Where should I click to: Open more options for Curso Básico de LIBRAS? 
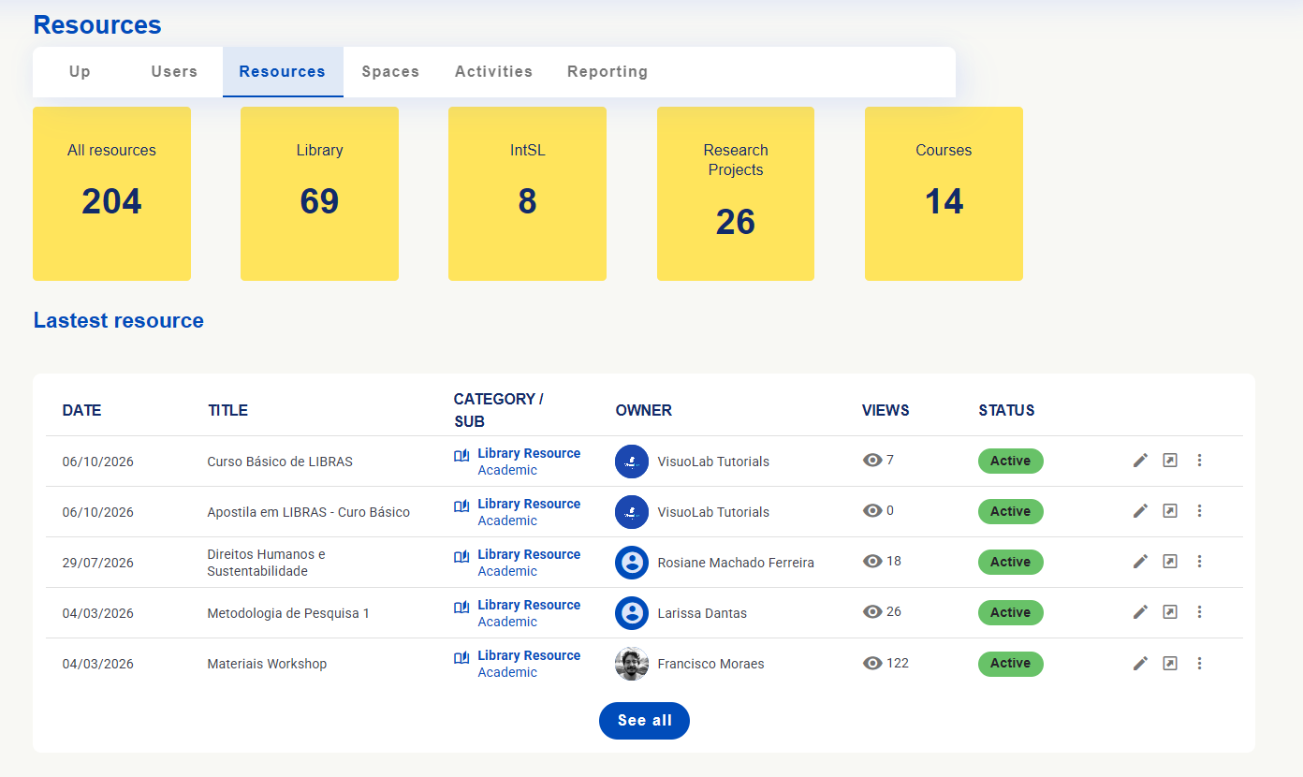pos(1199,461)
